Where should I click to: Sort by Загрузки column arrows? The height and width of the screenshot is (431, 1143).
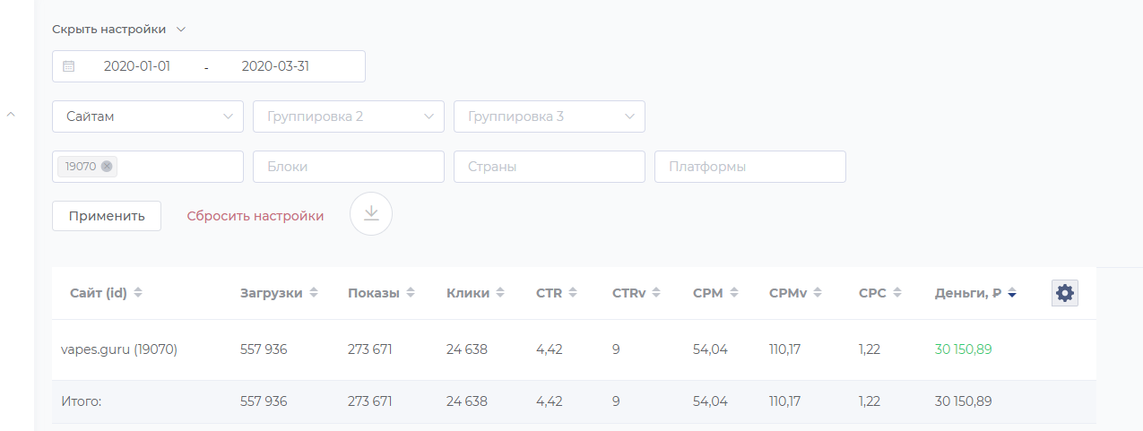[314, 293]
